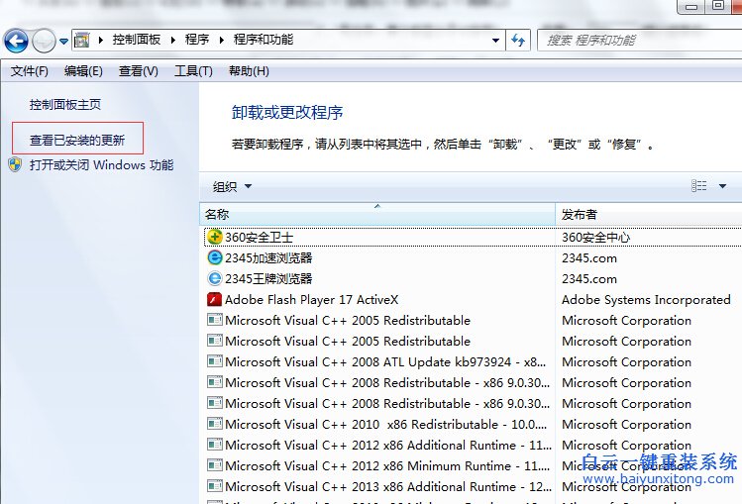The image size is (742, 504).
Task: Click the 360安全卫士 program icon
Action: click(x=214, y=238)
